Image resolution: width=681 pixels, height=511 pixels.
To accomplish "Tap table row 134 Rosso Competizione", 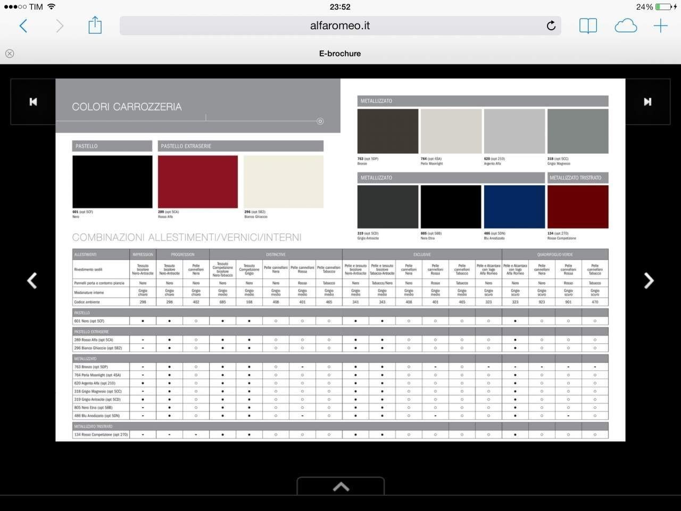I will coord(340,435).
